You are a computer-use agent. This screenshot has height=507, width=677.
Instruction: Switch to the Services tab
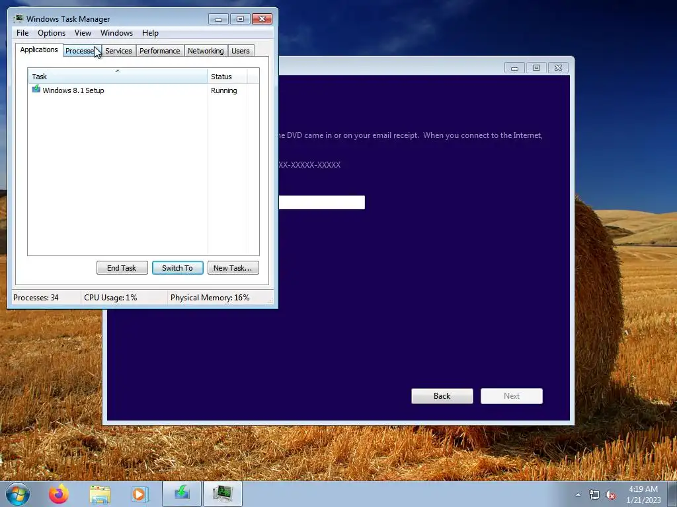pyautogui.click(x=118, y=51)
